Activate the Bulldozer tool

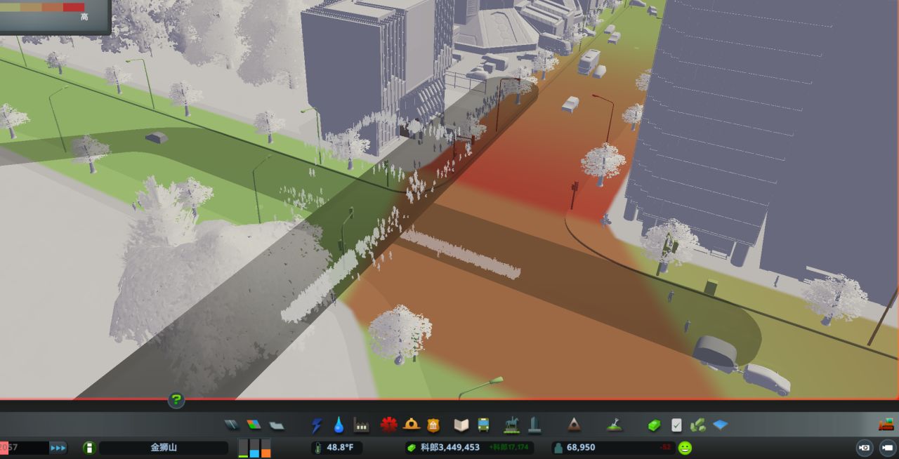pos(886,424)
